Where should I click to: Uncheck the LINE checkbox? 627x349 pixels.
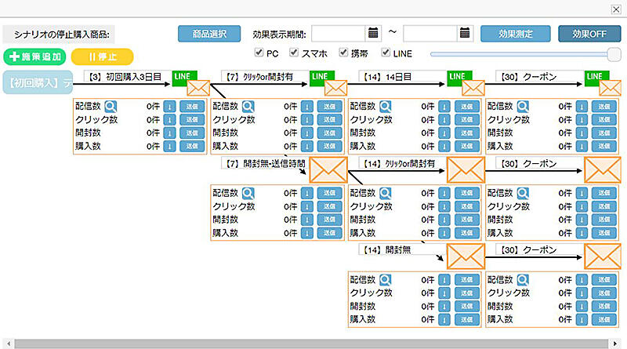point(386,53)
